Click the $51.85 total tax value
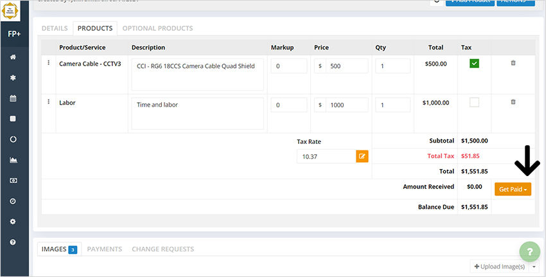 click(470, 156)
